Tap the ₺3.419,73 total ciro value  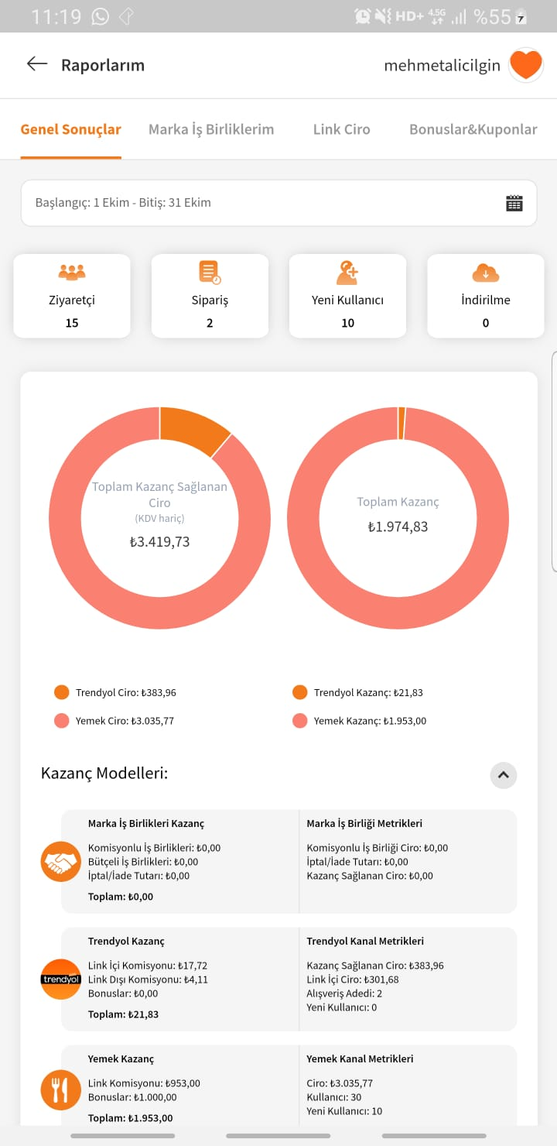coord(159,542)
